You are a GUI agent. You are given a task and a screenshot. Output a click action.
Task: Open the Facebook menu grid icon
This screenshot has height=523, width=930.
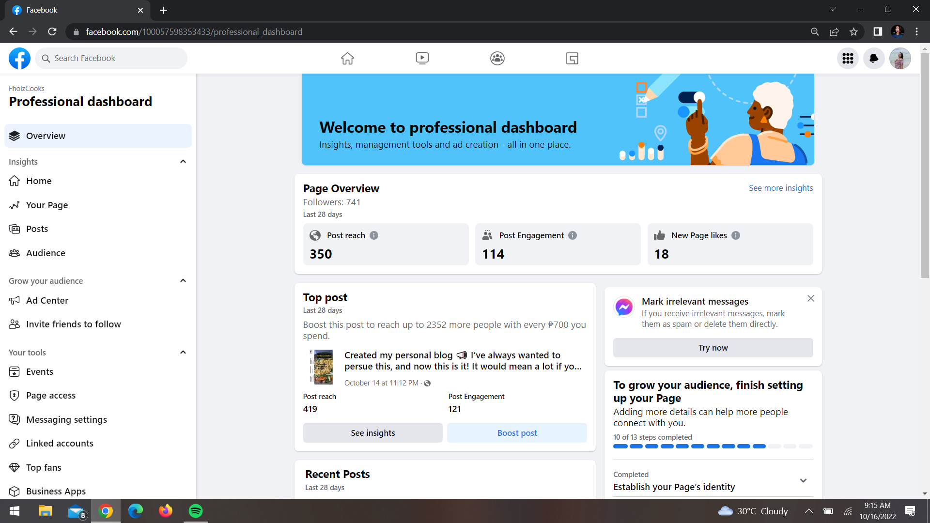coord(848,59)
